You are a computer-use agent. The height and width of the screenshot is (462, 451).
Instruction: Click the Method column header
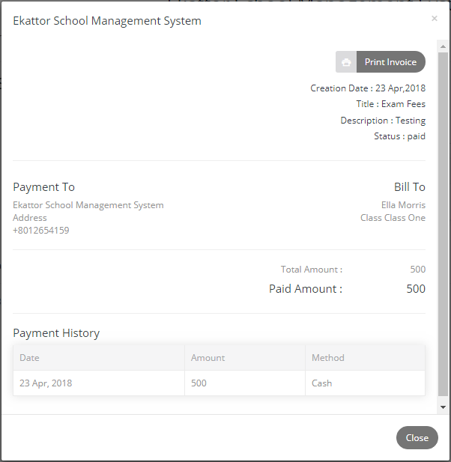point(366,358)
